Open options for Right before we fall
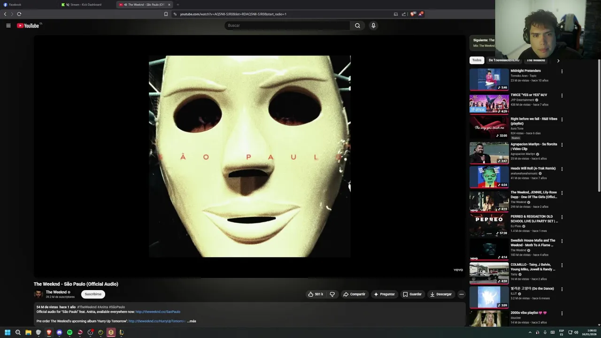The image size is (601, 338). (562, 120)
